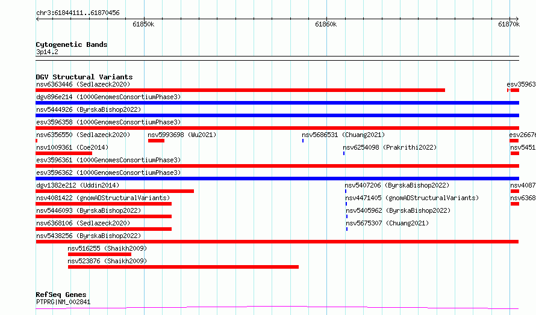Open the nsv6254098 (Prakrithi2022) variant label
The image size is (536, 315).
[390, 147]
